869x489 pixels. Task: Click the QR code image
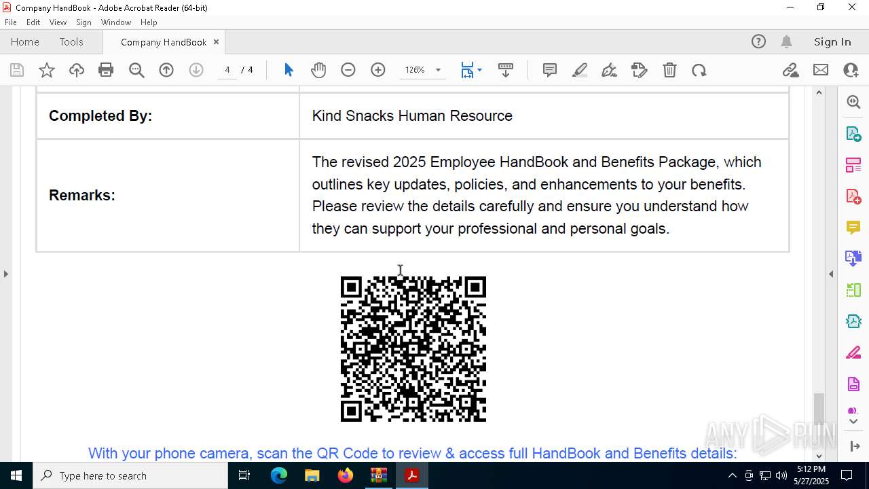pos(413,349)
